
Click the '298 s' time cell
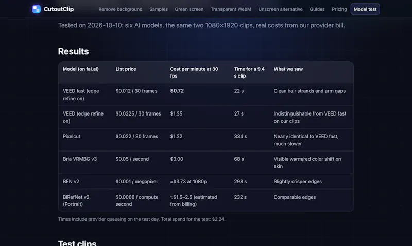click(x=241, y=182)
